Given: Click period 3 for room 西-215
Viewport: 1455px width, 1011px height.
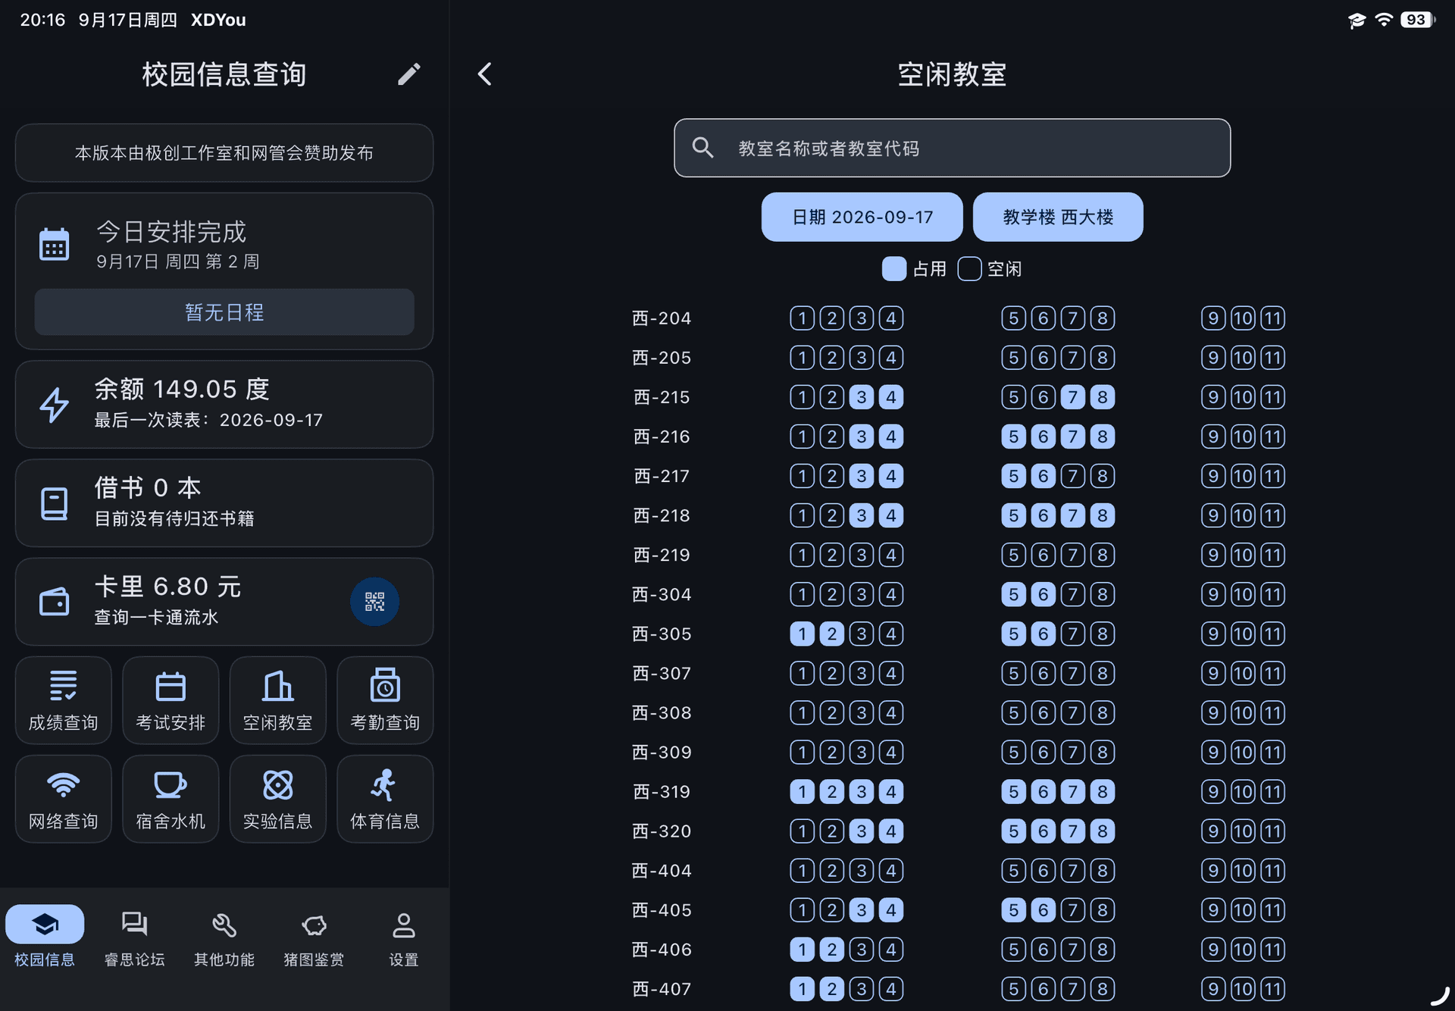Looking at the screenshot, I should [862, 397].
